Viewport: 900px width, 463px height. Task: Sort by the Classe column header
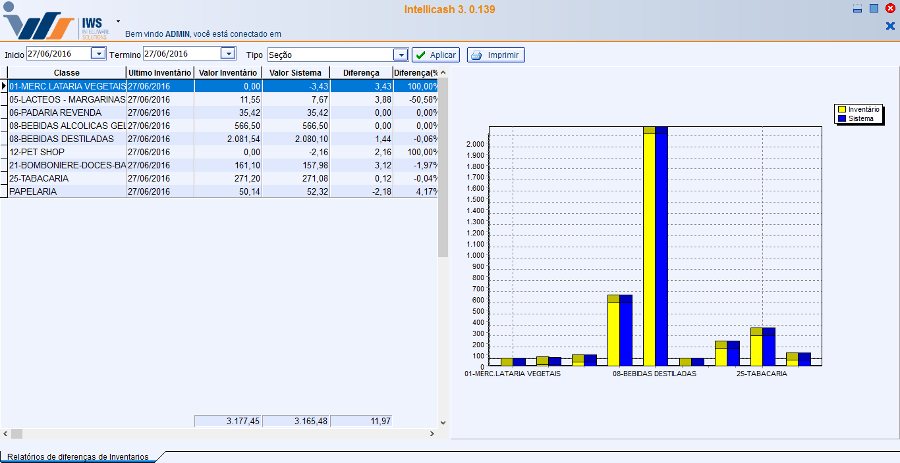(67, 73)
